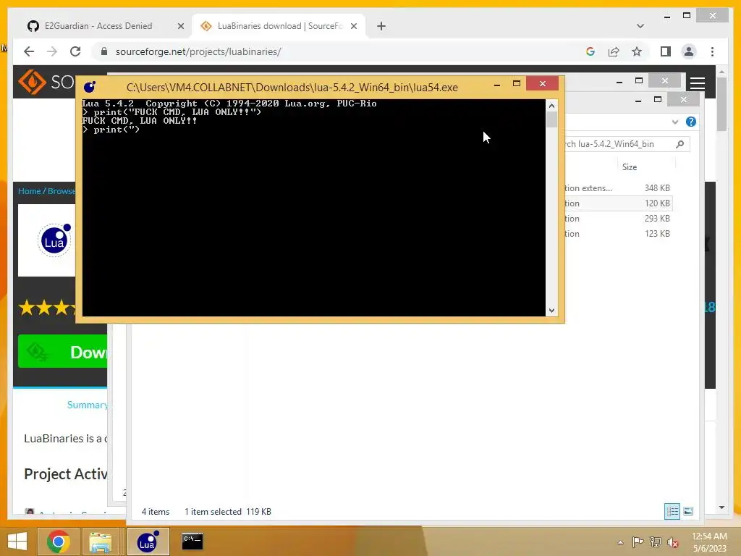Share this page icon in Chrome
Screen dimensions: 741x556
614,51
